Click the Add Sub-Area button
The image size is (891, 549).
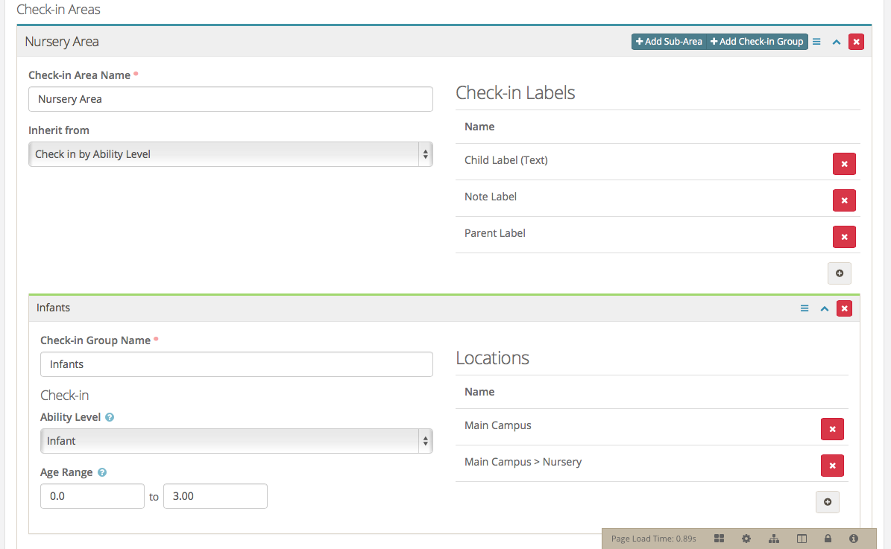coord(667,41)
